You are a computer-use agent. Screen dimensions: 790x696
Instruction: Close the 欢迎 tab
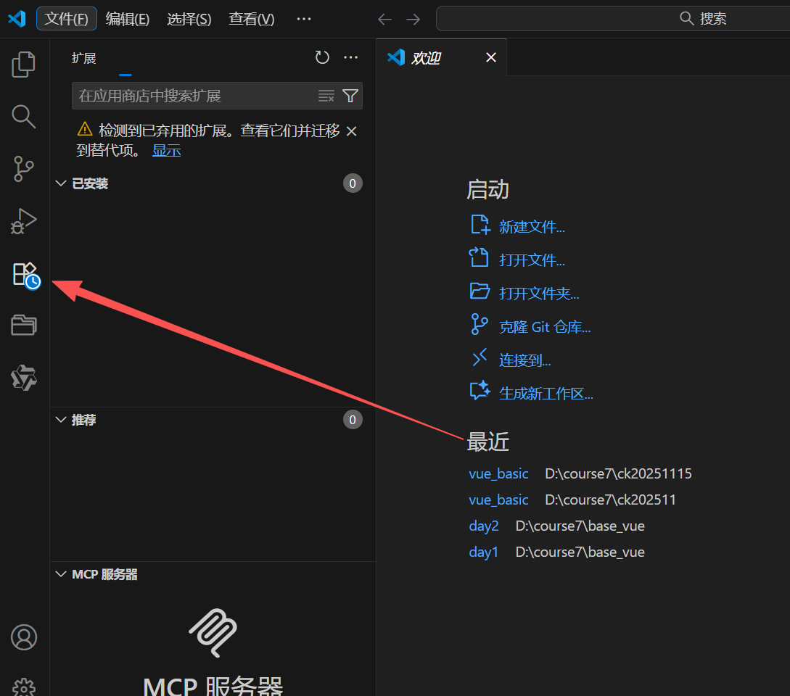[490, 57]
